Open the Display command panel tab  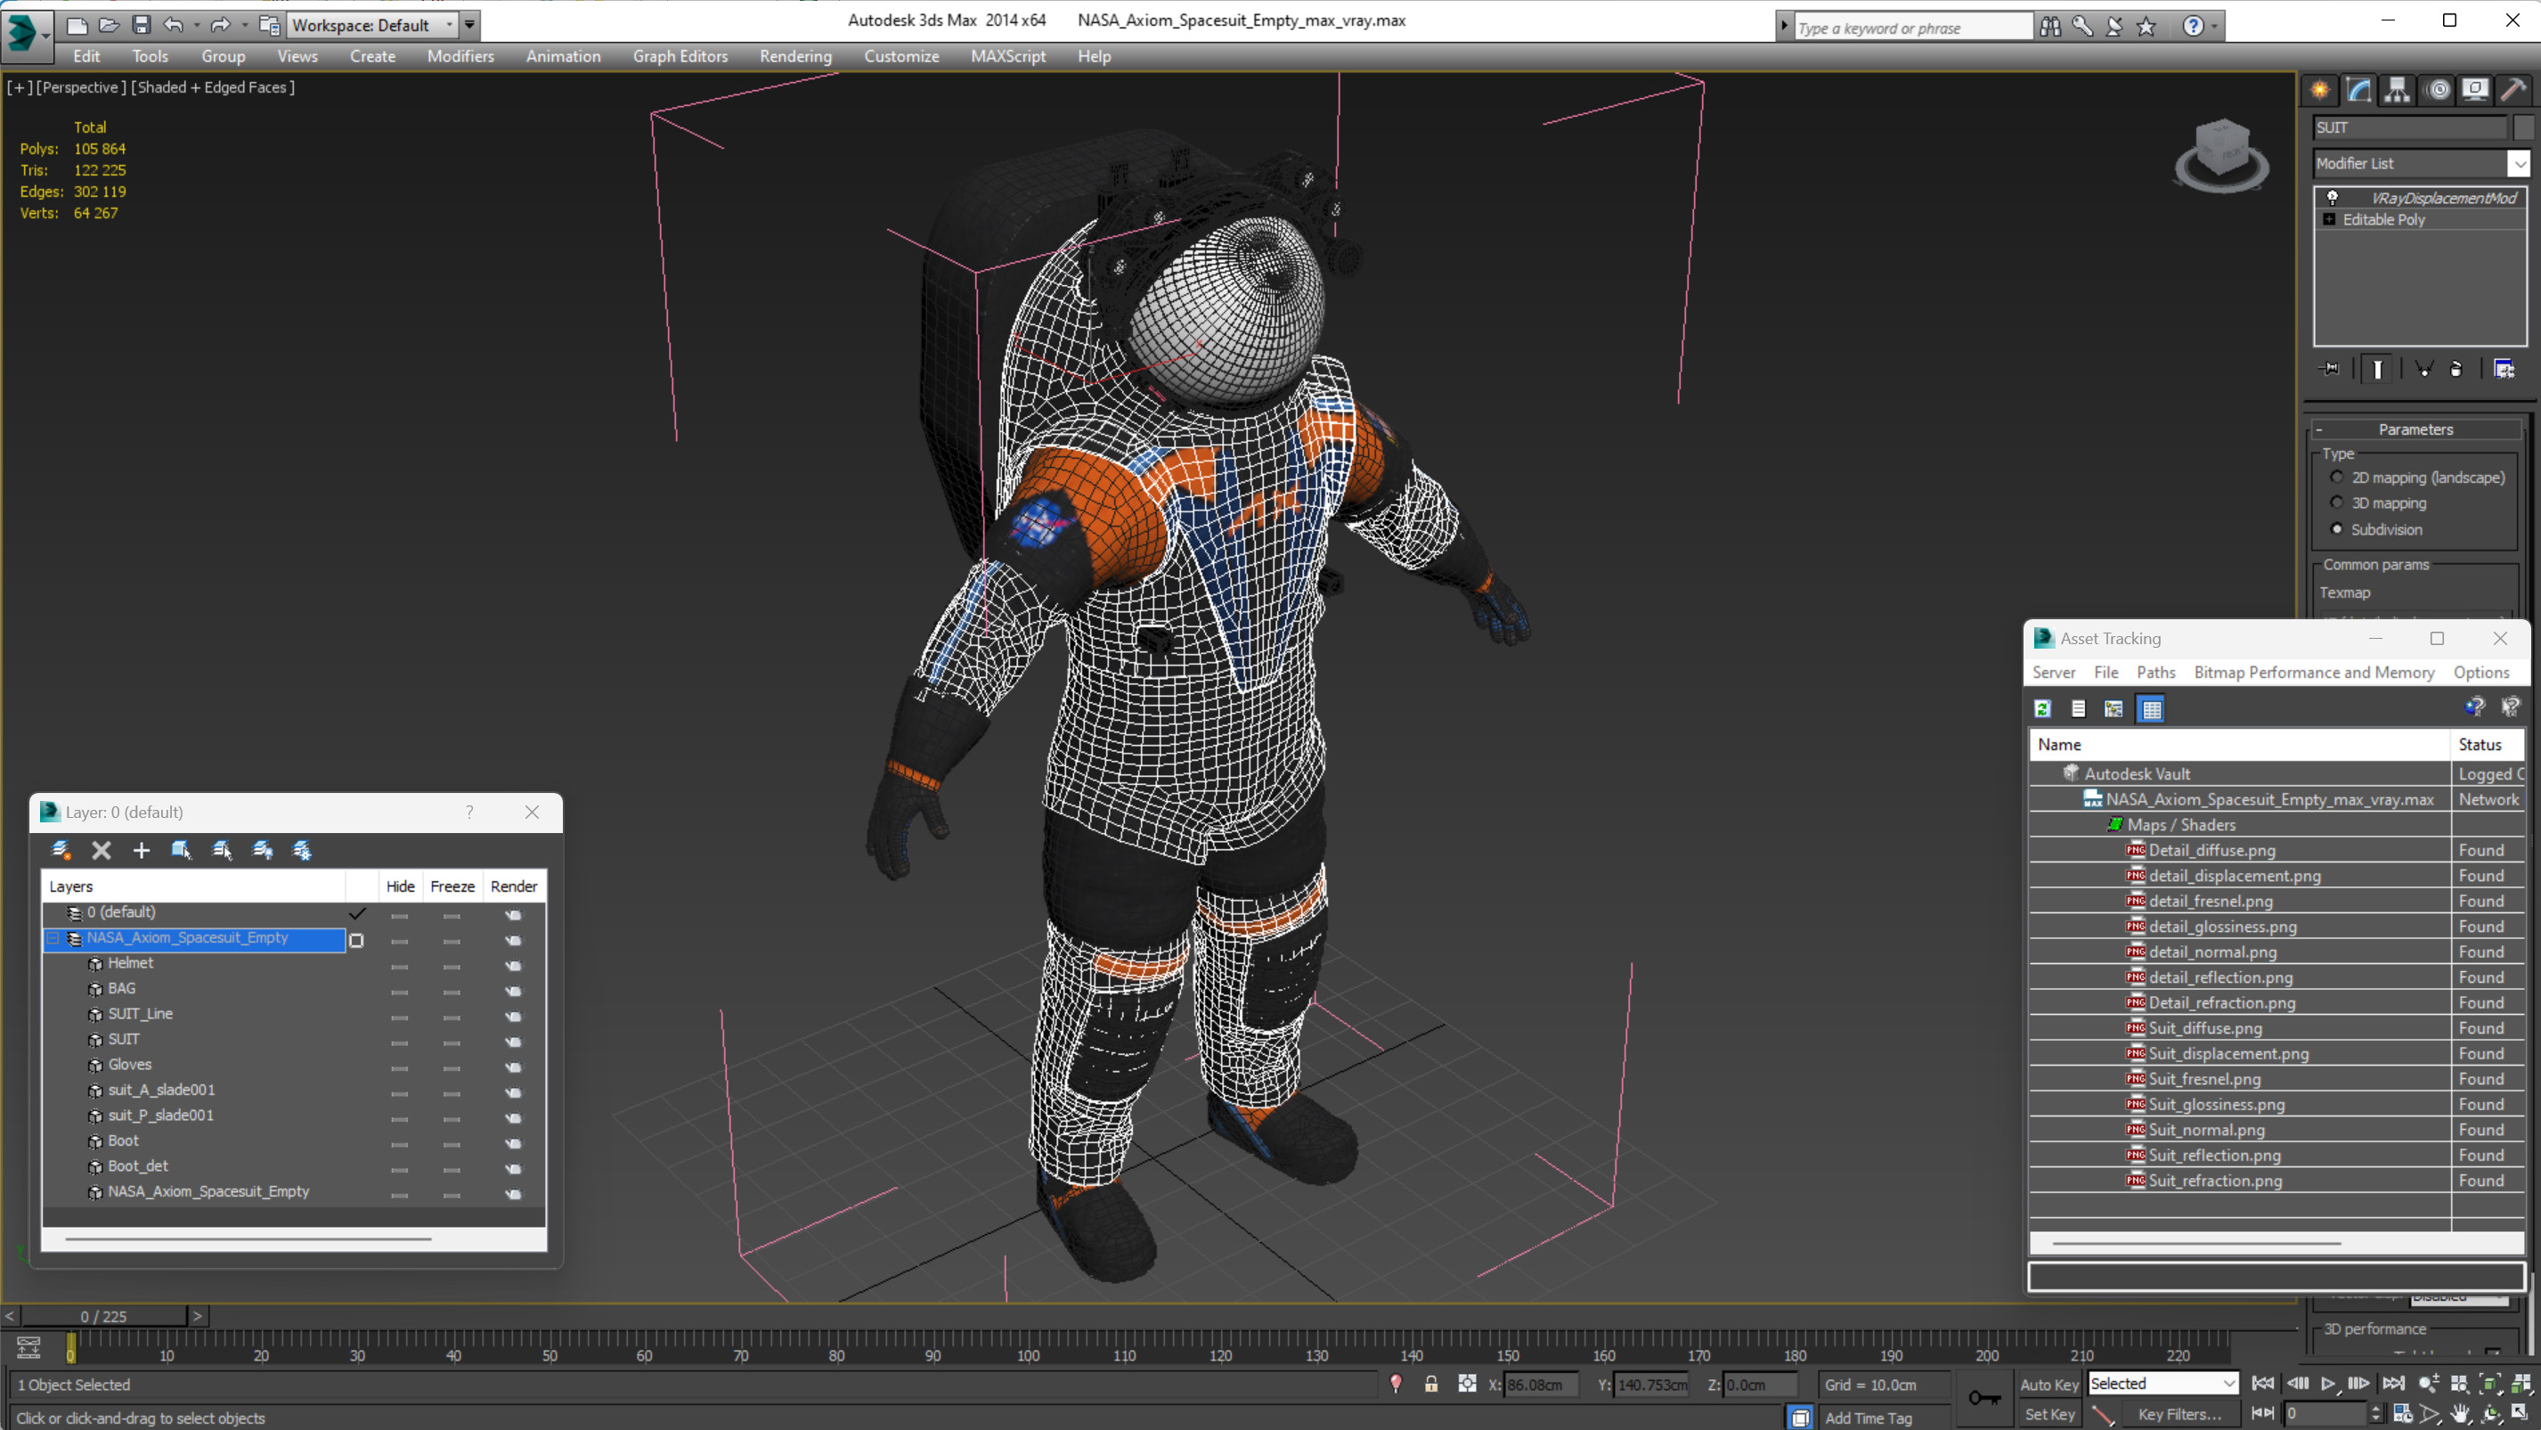(x=2475, y=91)
